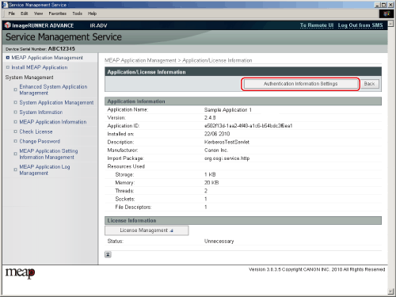
Task: Go to Enhanced System Application Management
Action: pos(53,89)
